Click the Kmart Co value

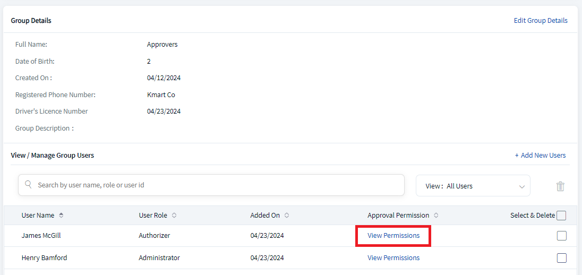coord(161,94)
